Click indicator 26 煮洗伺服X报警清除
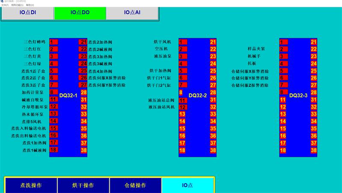Screen dimensions: 342x193 coord(83,78)
